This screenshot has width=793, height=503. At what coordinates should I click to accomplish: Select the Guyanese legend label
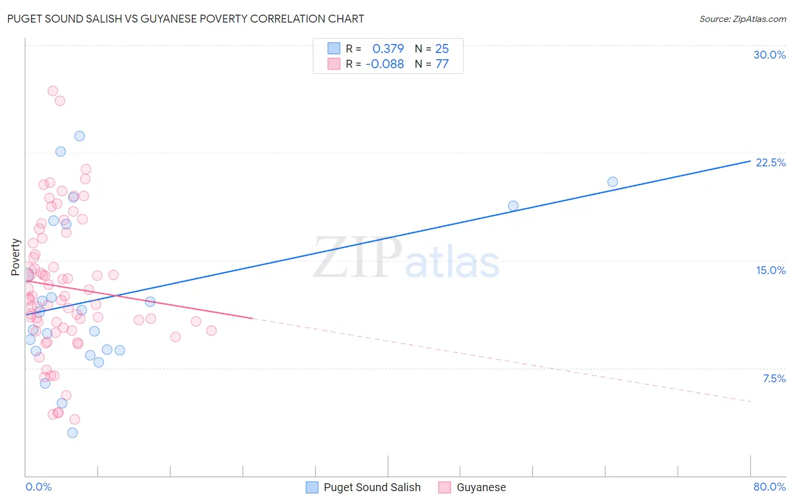(x=481, y=487)
